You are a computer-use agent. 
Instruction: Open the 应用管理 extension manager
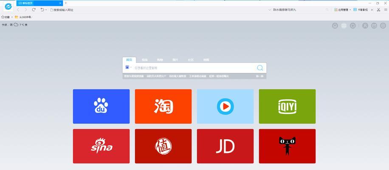click(341, 10)
